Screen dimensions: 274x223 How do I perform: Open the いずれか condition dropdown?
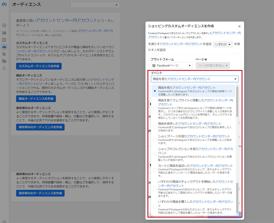[x=222, y=44]
